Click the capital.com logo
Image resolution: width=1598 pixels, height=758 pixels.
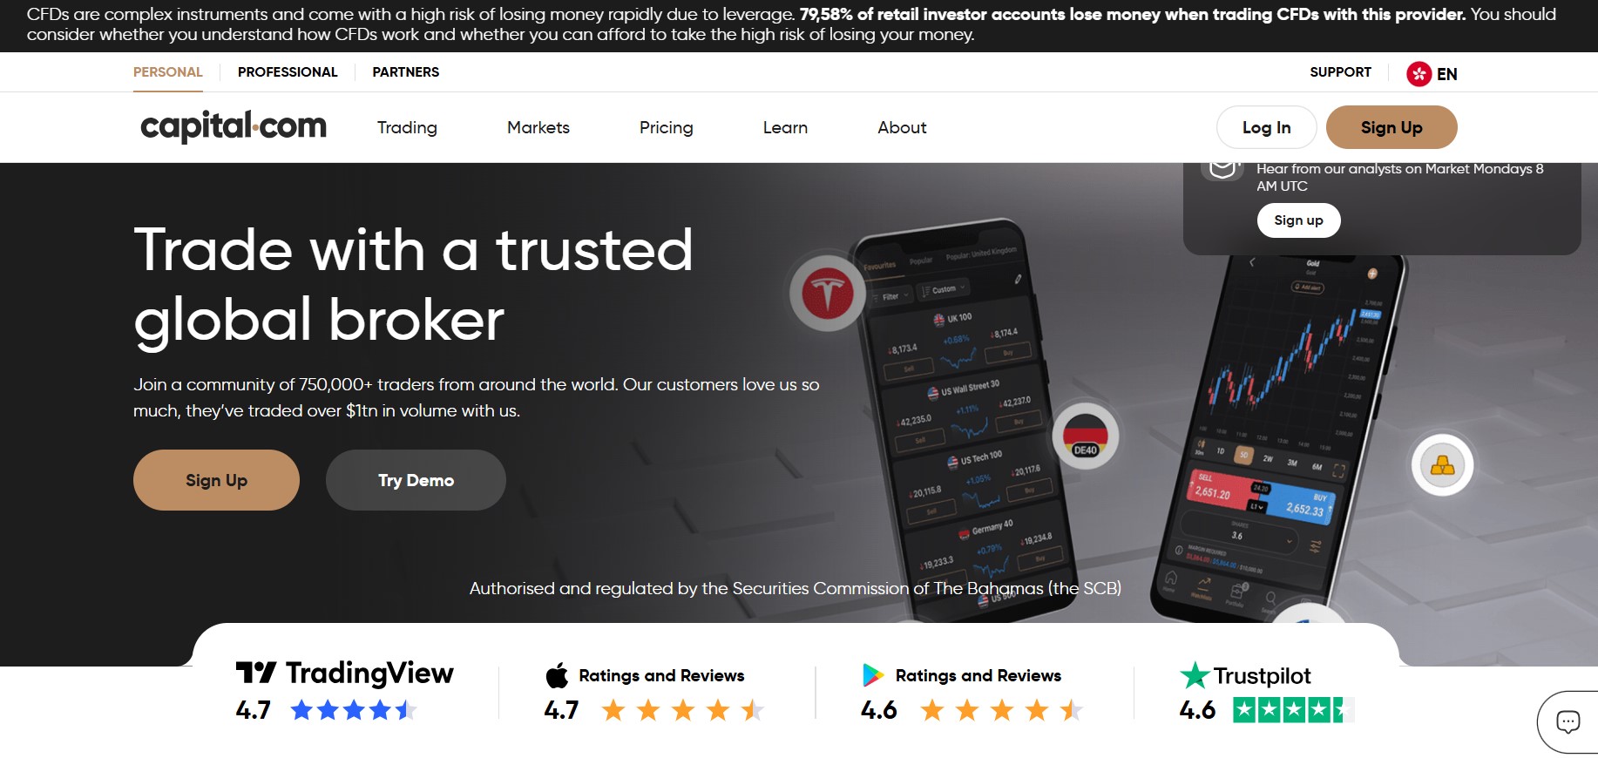coord(234,126)
